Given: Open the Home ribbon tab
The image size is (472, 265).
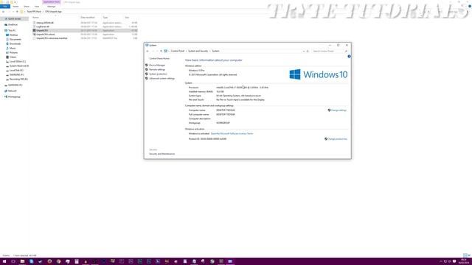Looking at the screenshot, I should [15, 7].
